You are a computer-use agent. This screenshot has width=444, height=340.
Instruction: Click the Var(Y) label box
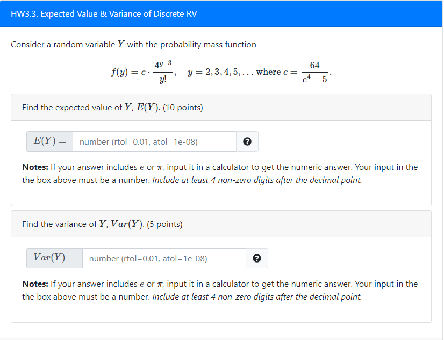54,258
